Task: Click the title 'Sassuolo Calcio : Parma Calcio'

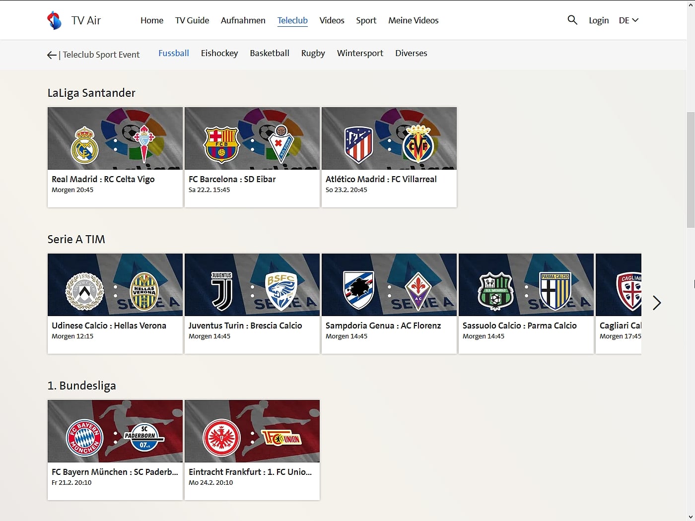Action: point(520,326)
